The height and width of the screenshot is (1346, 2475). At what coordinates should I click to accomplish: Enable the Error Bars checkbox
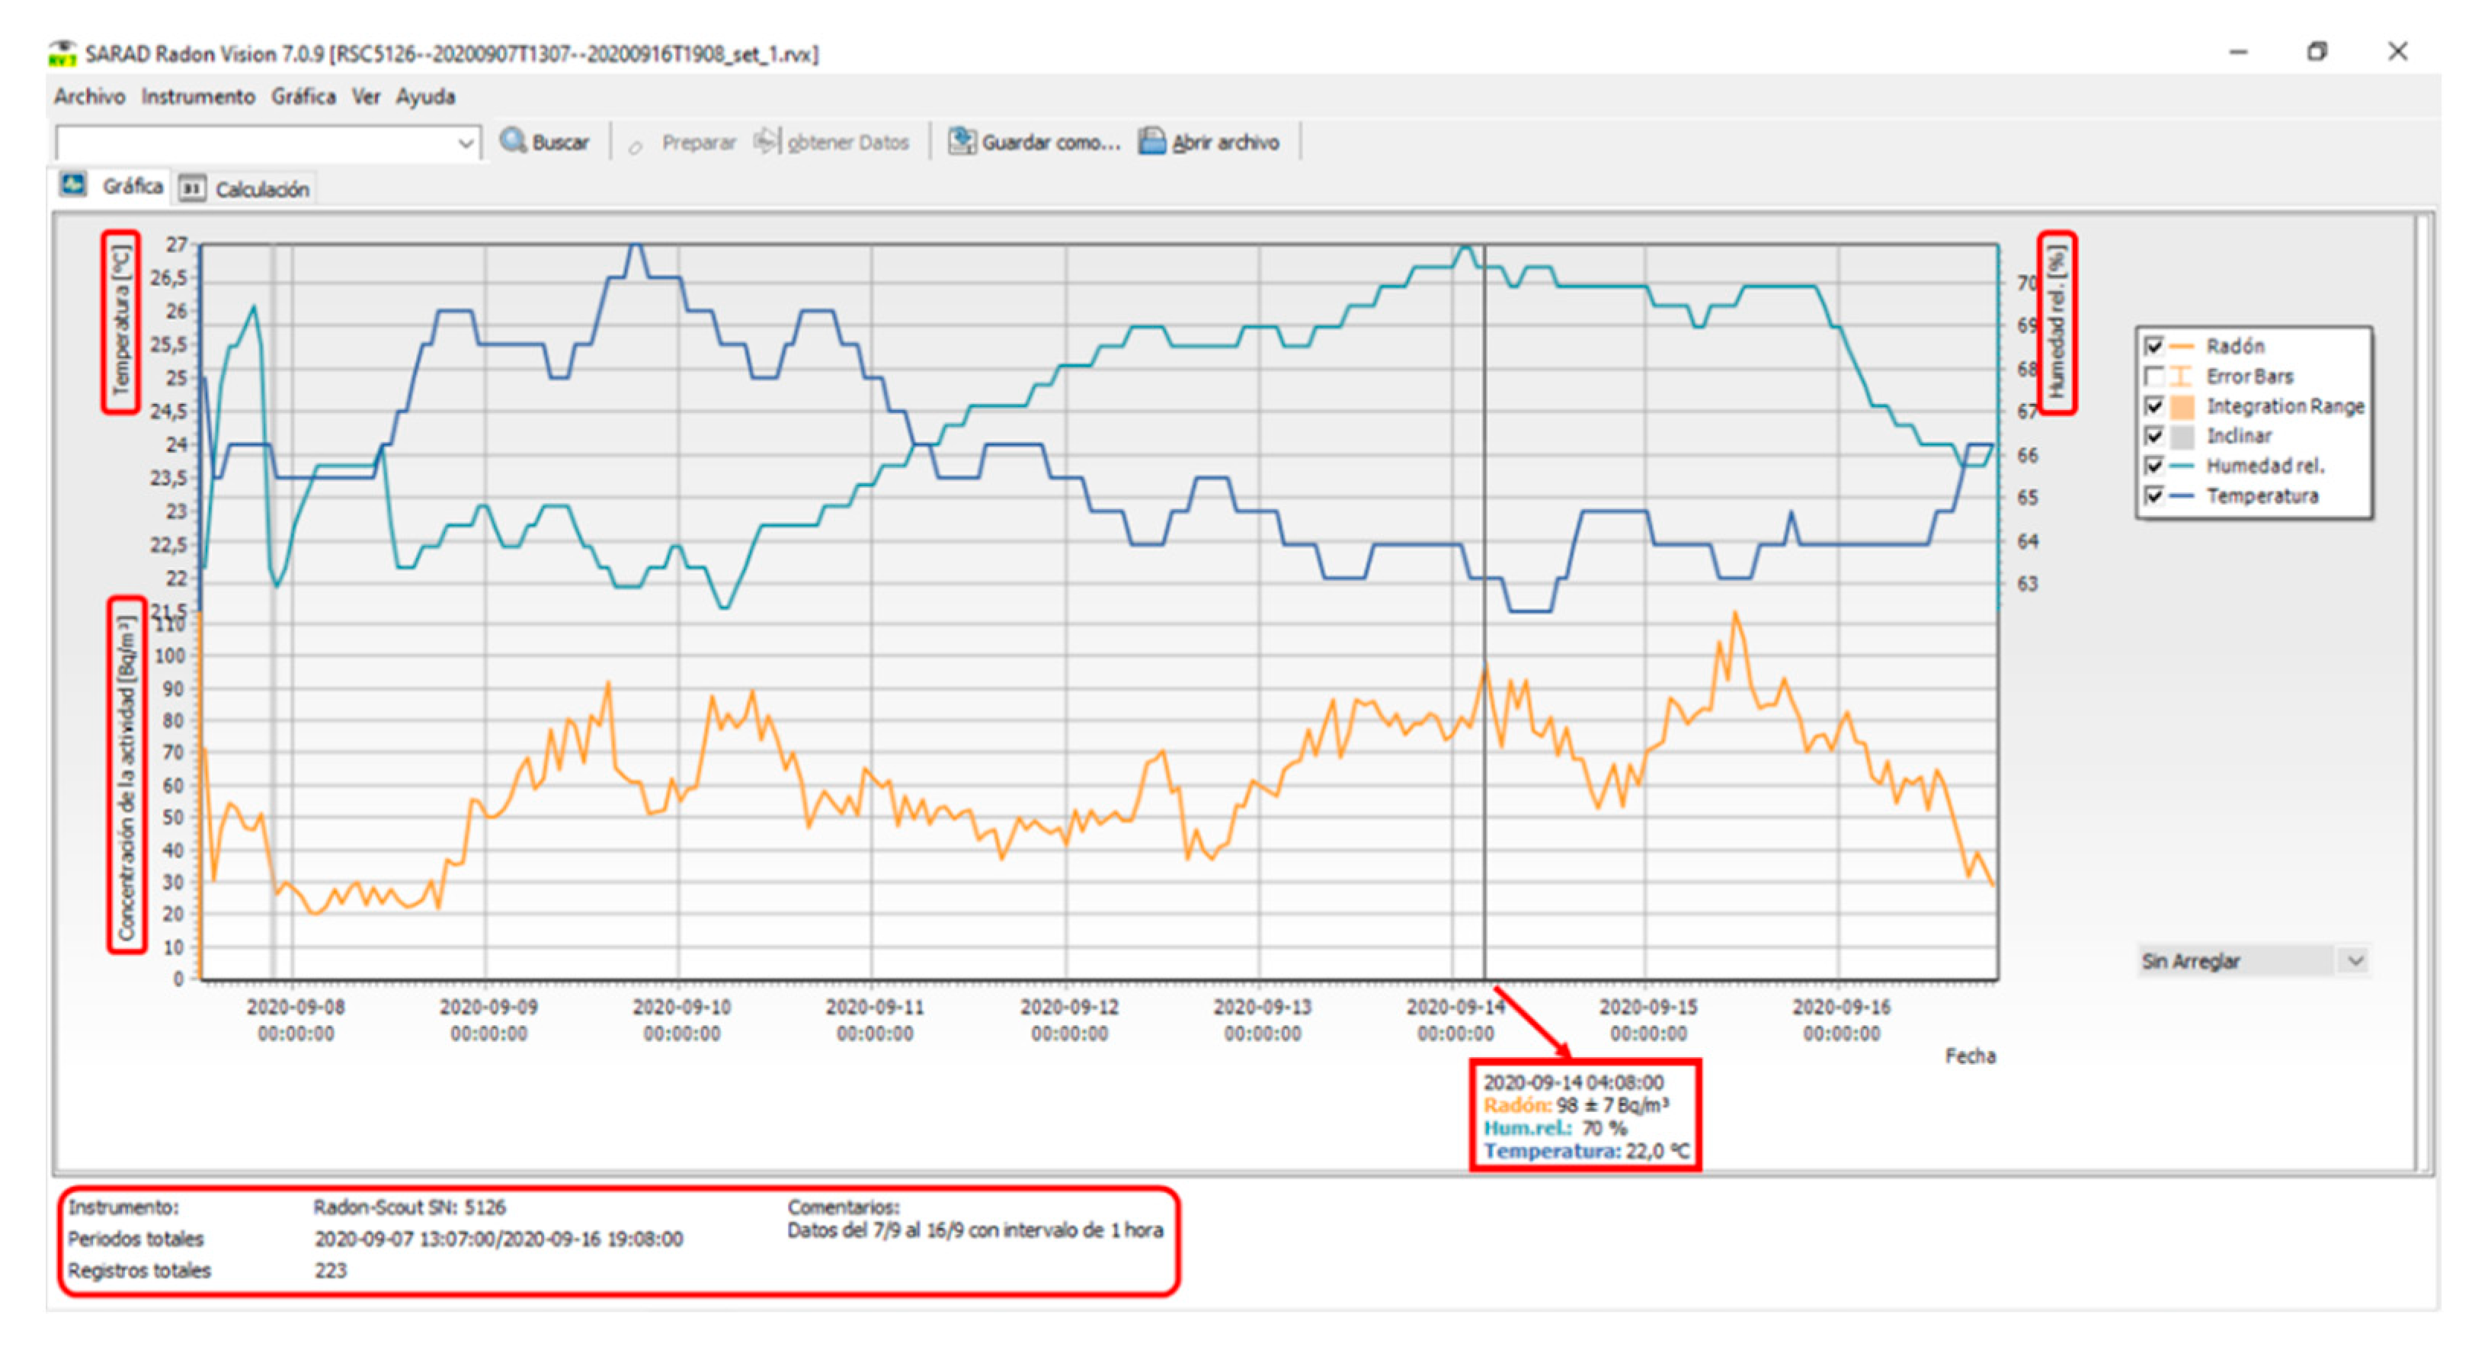[2153, 376]
